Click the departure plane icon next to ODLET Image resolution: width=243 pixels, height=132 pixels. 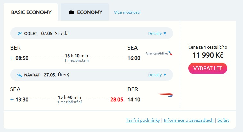pyautogui.click(x=20, y=33)
